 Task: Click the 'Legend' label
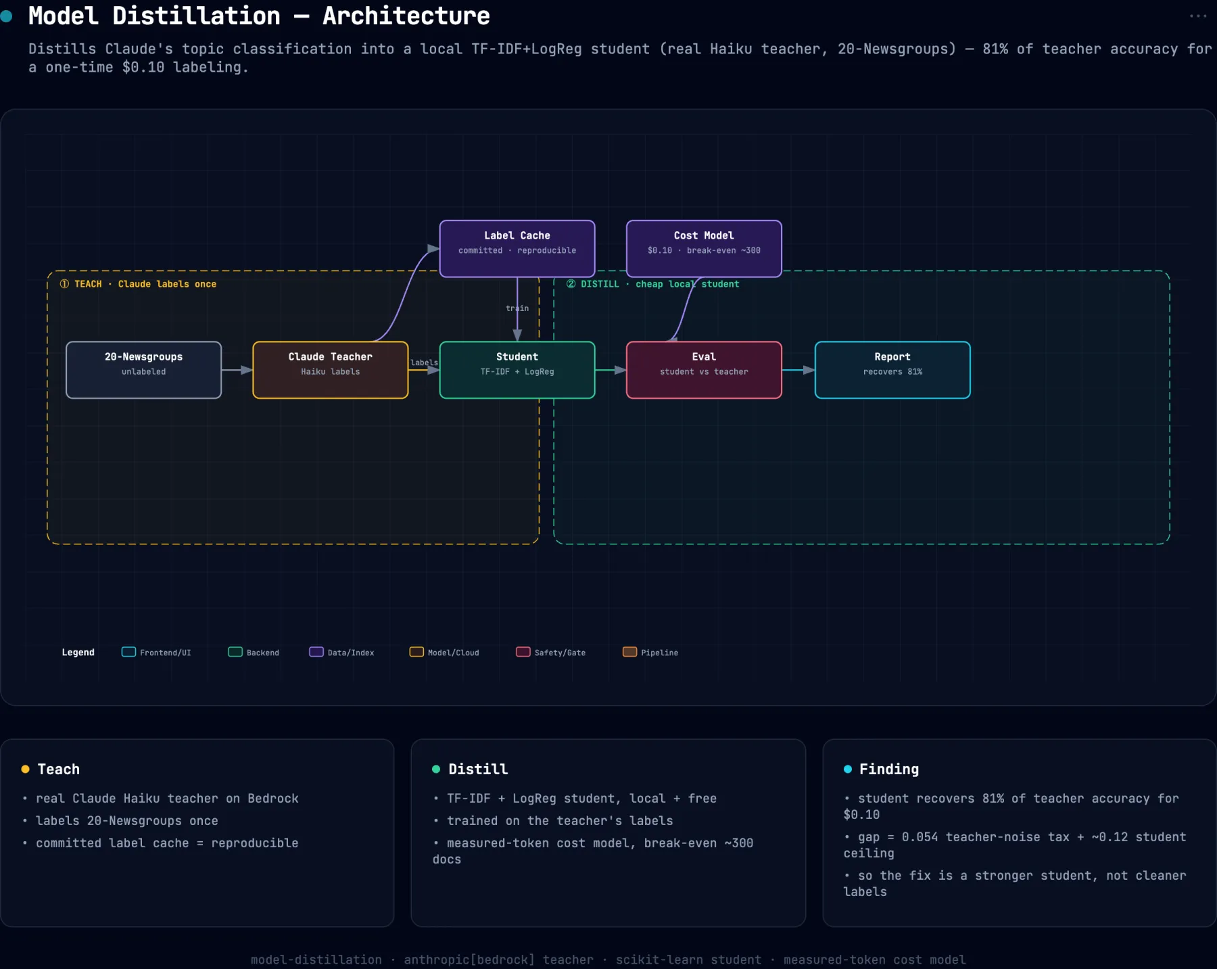78,652
